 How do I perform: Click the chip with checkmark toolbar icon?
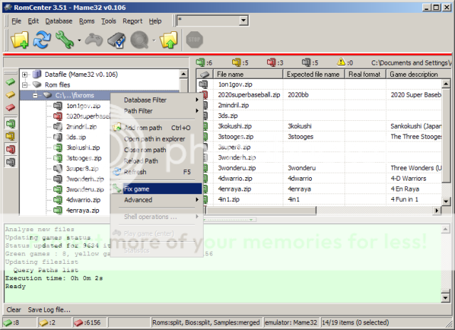[115, 41]
